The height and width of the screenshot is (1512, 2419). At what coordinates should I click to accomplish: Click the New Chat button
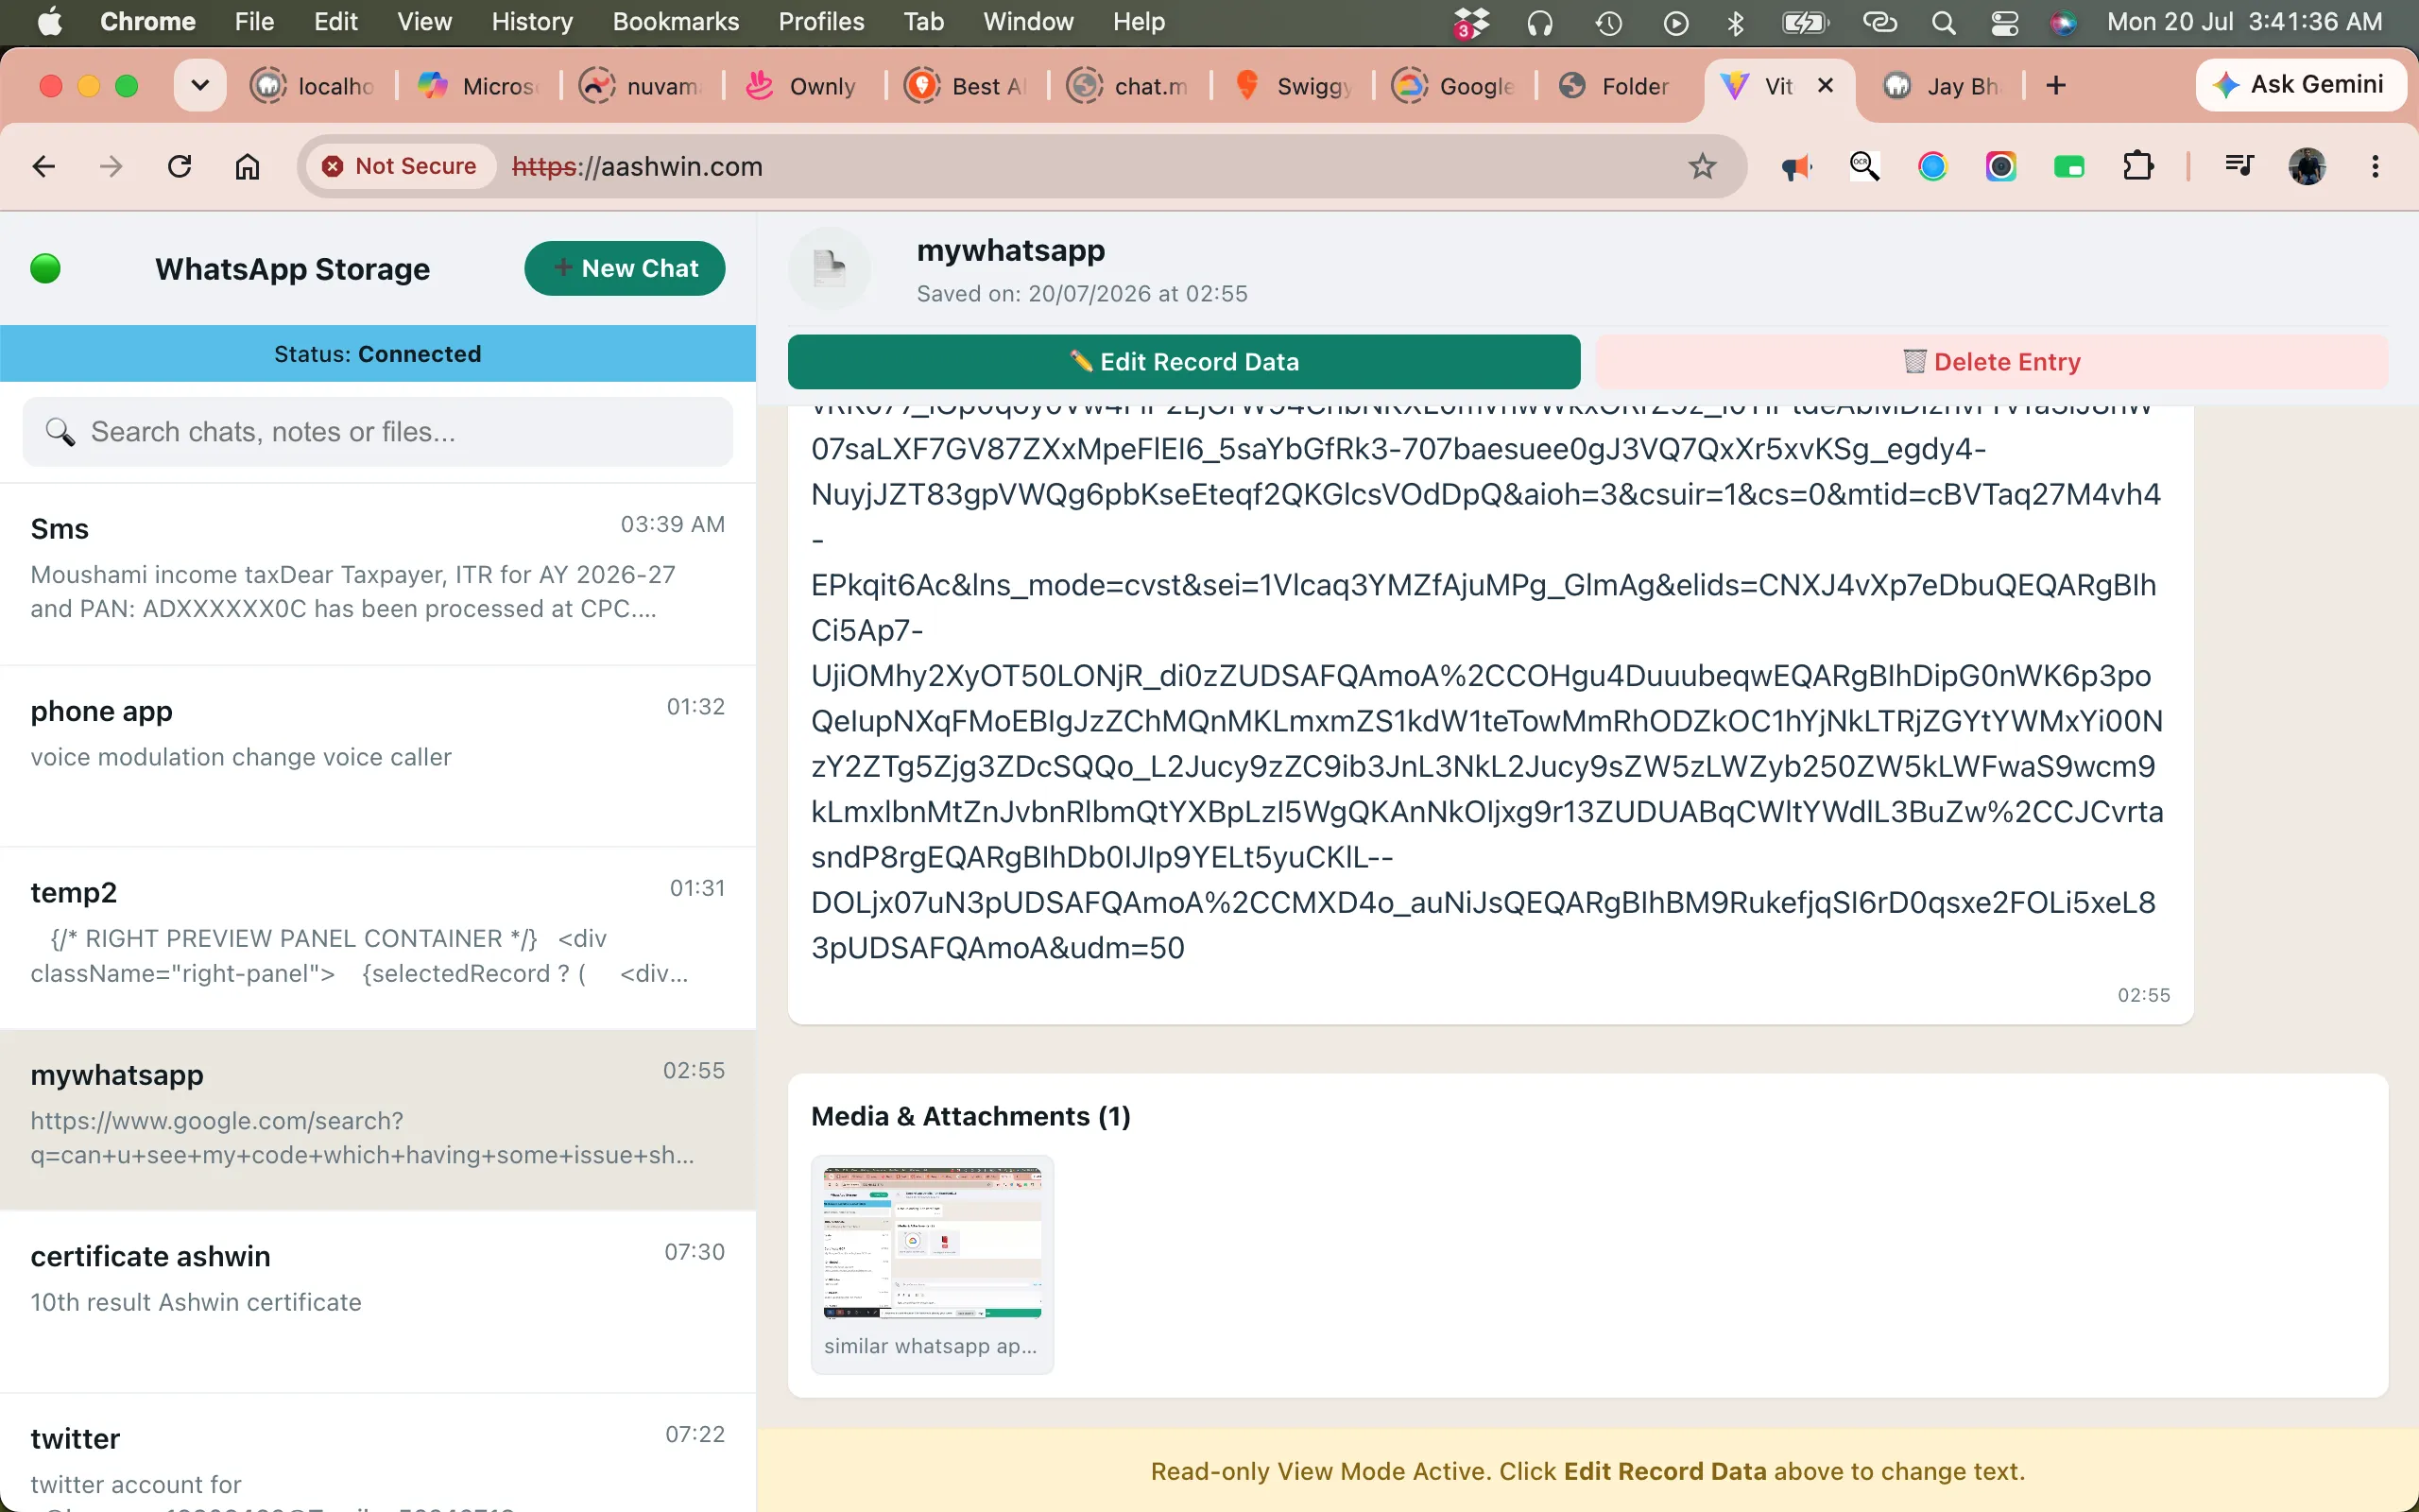[x=625, y=268]
